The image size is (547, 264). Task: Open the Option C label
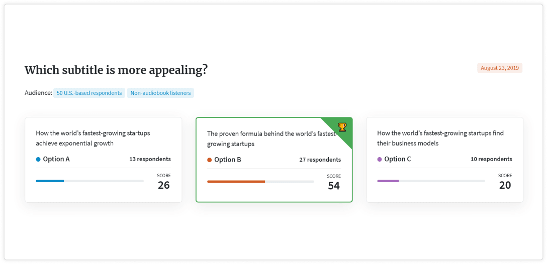398,159
